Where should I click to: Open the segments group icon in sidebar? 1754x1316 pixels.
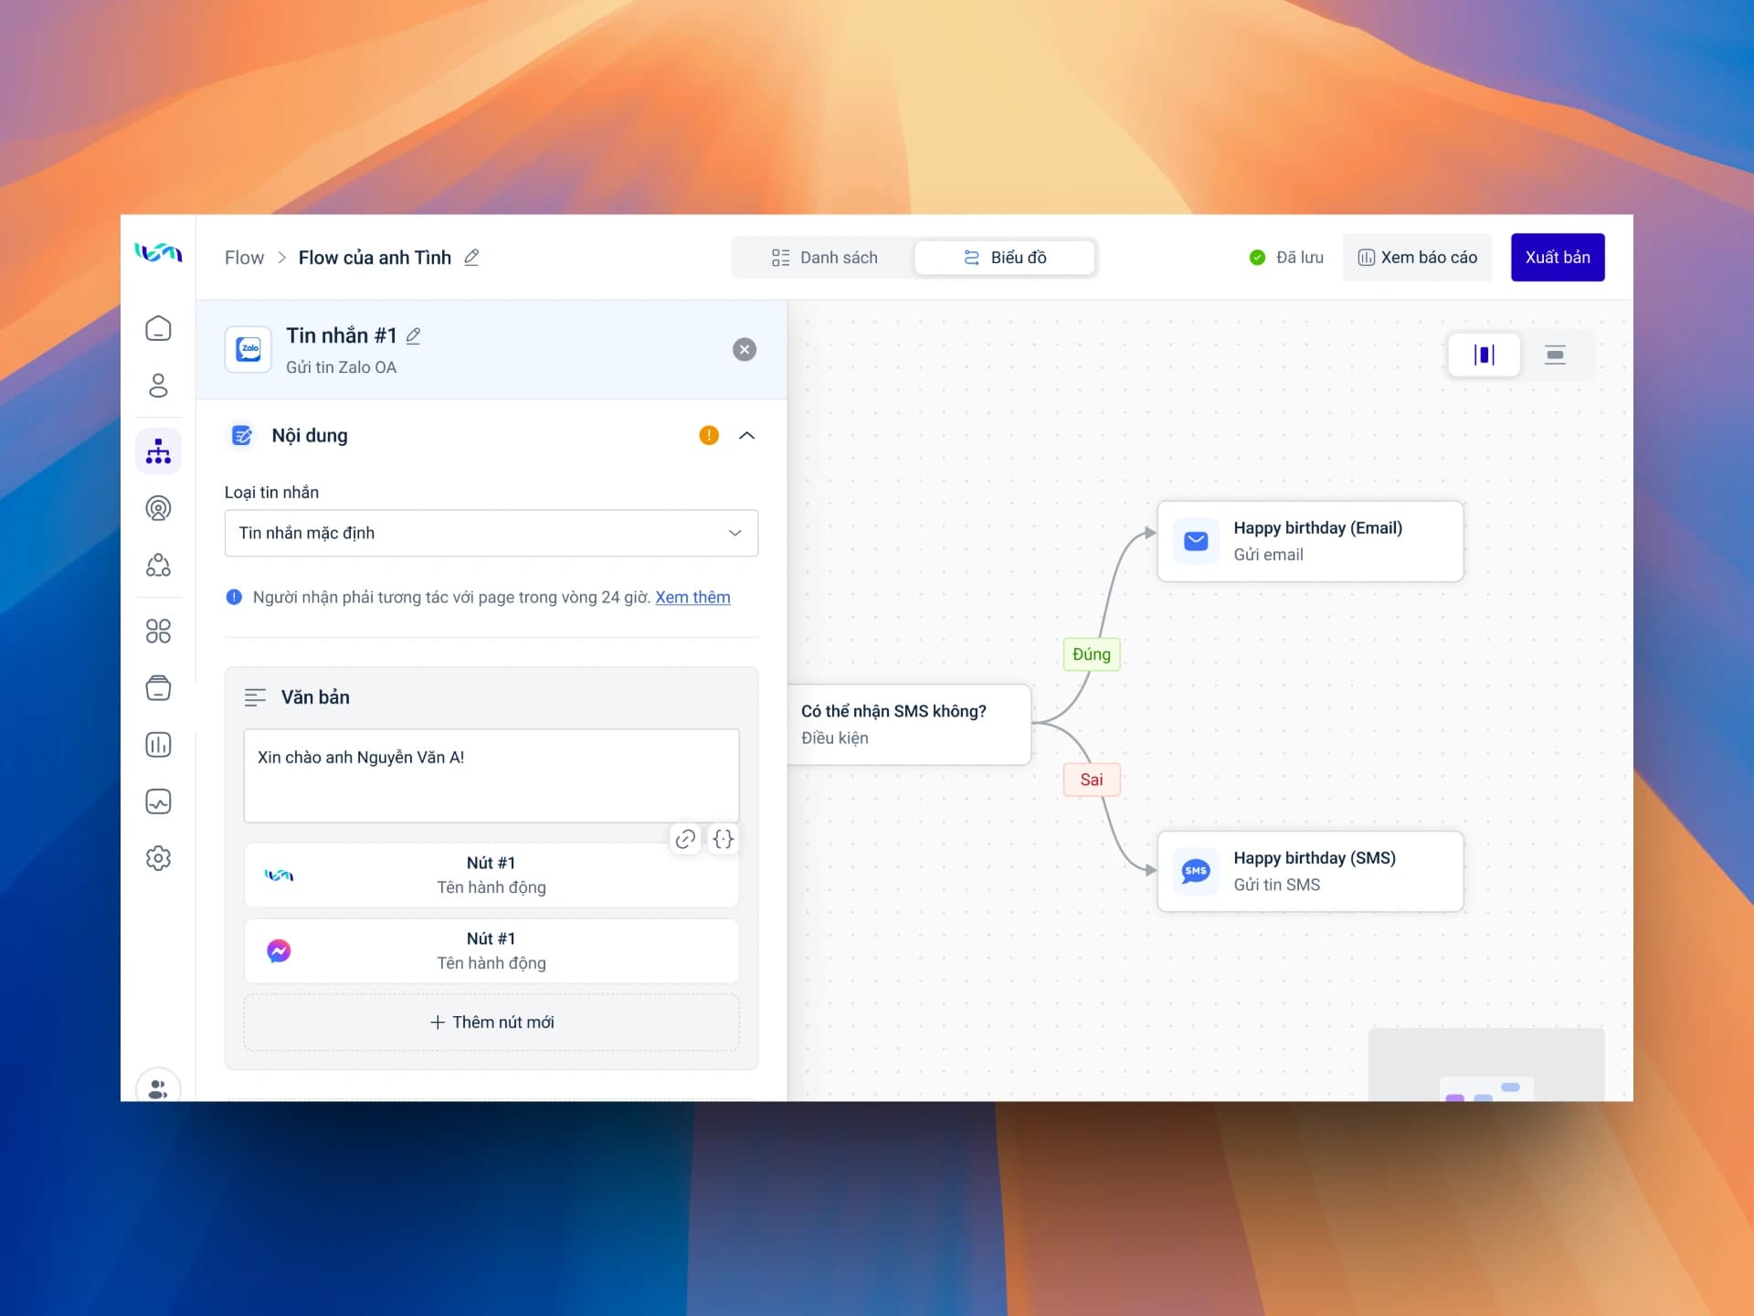(x=158, y=565)
